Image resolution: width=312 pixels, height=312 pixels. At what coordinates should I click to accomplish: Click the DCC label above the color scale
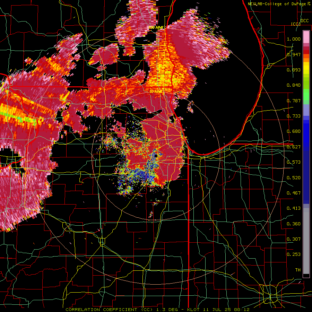(x=305, y=21)
